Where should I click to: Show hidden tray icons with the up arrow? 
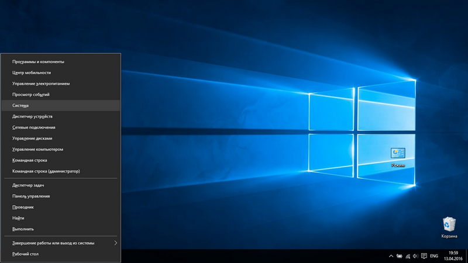[x=391, y=256]
